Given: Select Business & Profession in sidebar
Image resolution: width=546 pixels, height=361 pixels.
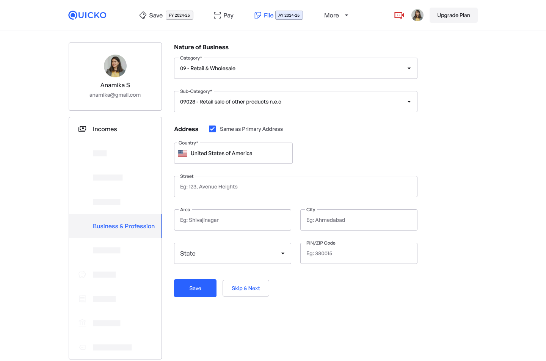Looking at the screenshot, I should tap(124, 226).
